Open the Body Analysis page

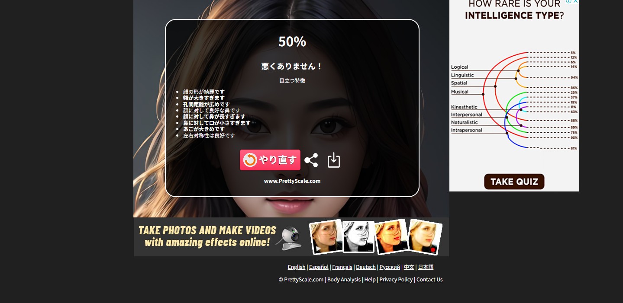[x=344, y=280]
